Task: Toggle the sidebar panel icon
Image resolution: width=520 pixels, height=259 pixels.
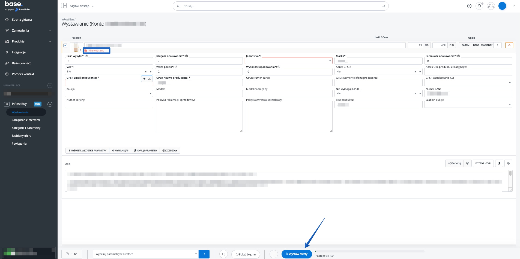Action: point(64,6)
